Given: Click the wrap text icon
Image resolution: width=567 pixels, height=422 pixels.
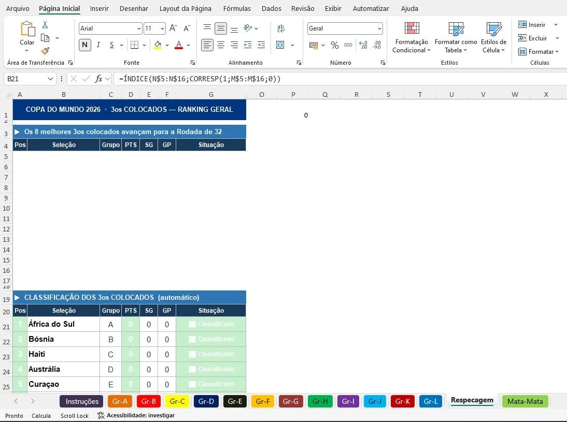Looking at the screenshot, I should coord(280,28).
